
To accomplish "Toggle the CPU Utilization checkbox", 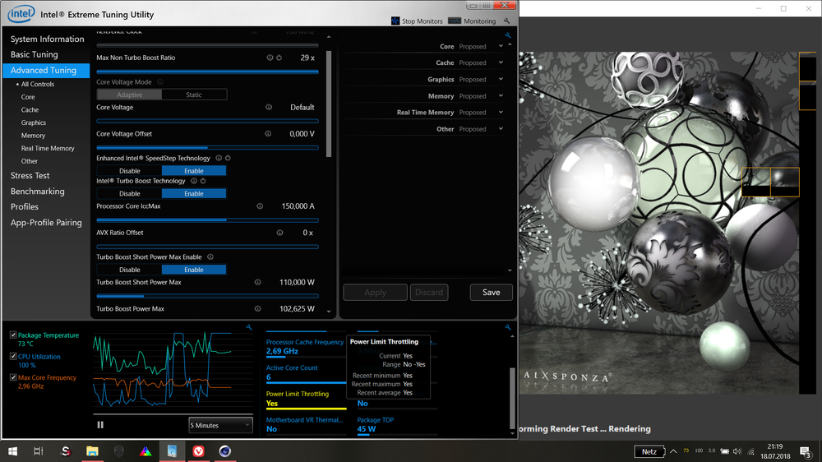I will coord(13,357).
